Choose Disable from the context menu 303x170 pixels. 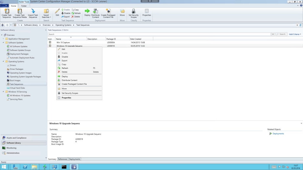79,57
